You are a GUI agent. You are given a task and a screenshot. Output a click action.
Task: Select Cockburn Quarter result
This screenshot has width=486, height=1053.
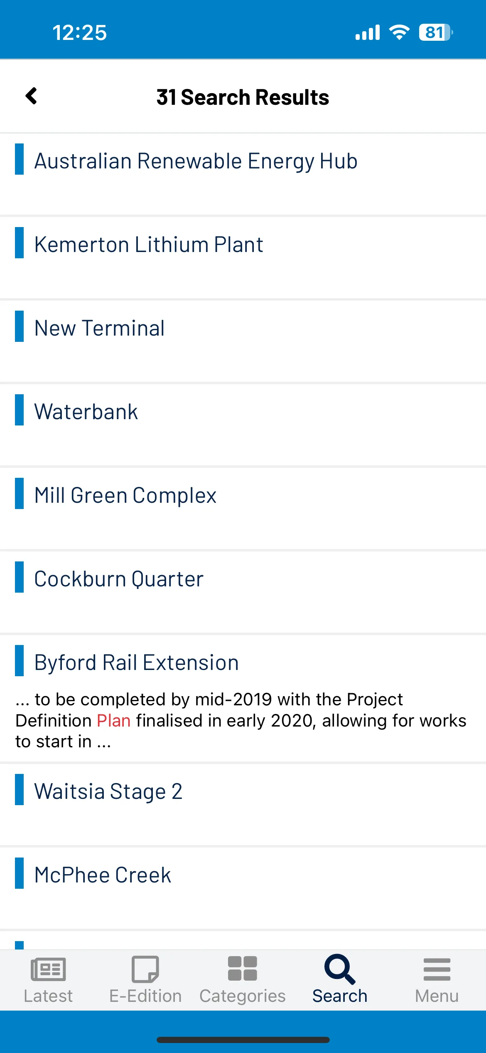click(243, 592)
